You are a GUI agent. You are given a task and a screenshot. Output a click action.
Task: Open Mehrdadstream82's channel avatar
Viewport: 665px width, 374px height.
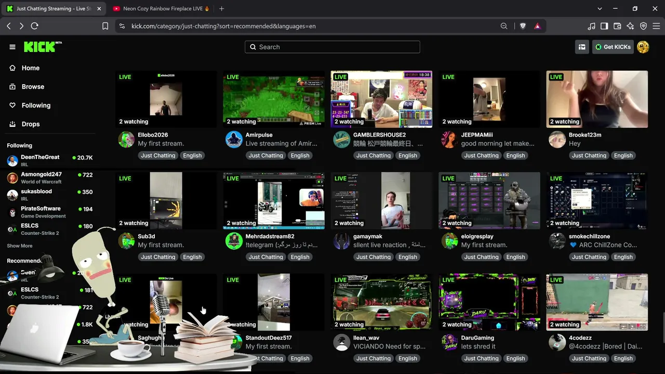[x=234, y=241]
